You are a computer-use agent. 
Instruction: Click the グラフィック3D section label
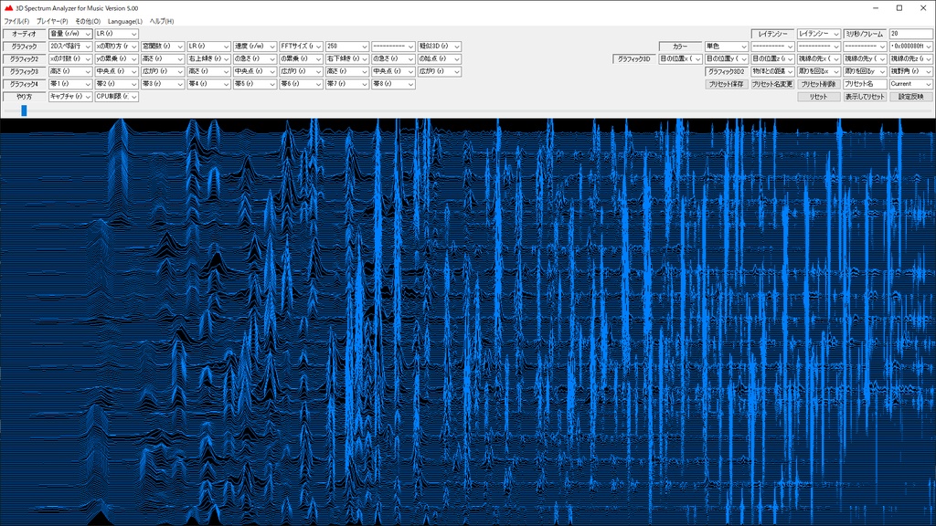pos(634,59)
